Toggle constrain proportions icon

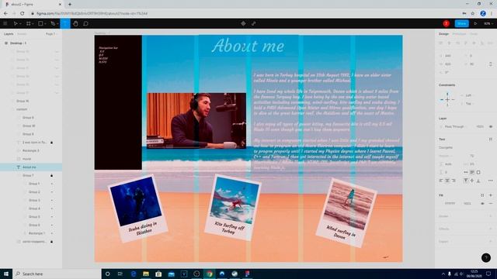(x=490, y=64)
